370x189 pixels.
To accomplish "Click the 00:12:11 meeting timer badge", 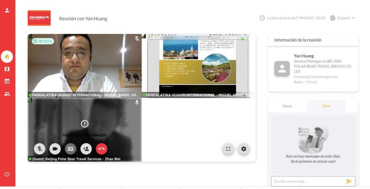I will coord(43,41).
